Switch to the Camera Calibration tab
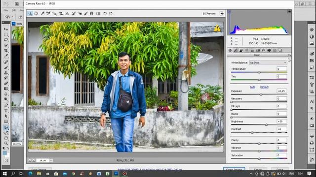This screenshot has width=316, height=177. [x=269, y=50]
